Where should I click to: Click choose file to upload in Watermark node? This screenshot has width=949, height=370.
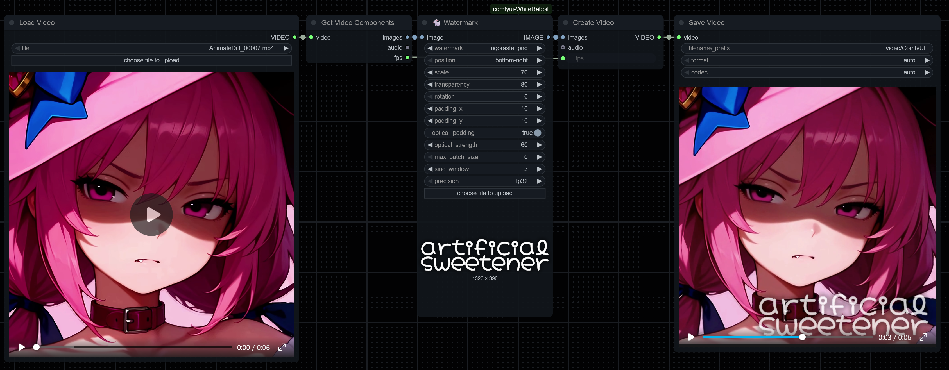coord(484,193)
